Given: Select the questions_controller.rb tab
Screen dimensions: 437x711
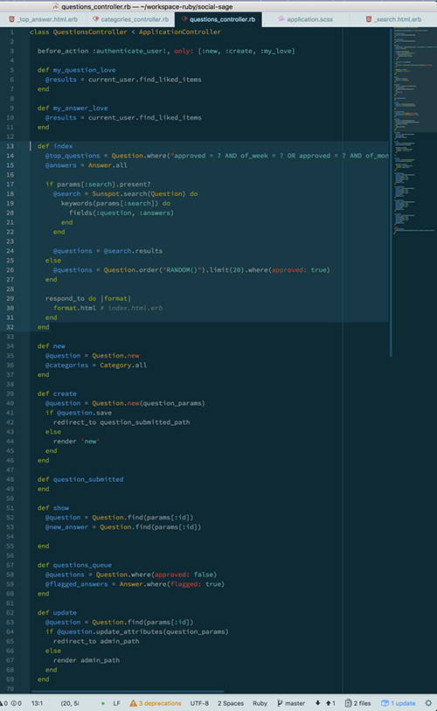Looking at the screenshot, I should click(x=218, y=19).
